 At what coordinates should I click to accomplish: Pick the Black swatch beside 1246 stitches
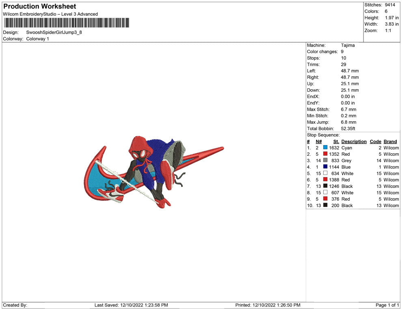(x=325, y=186)
